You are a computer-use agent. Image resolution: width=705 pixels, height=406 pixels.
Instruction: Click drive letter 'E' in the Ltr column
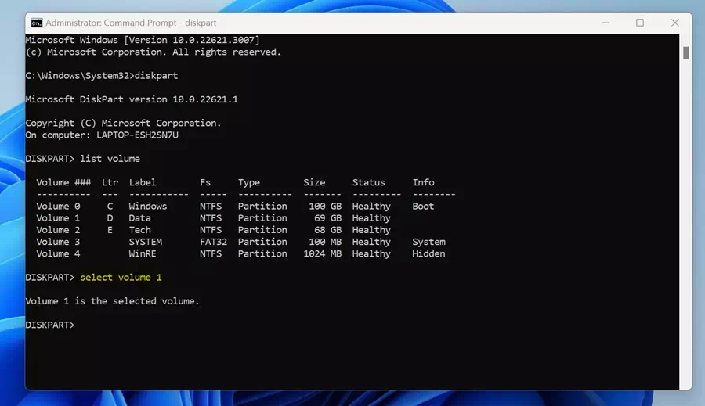110,230
